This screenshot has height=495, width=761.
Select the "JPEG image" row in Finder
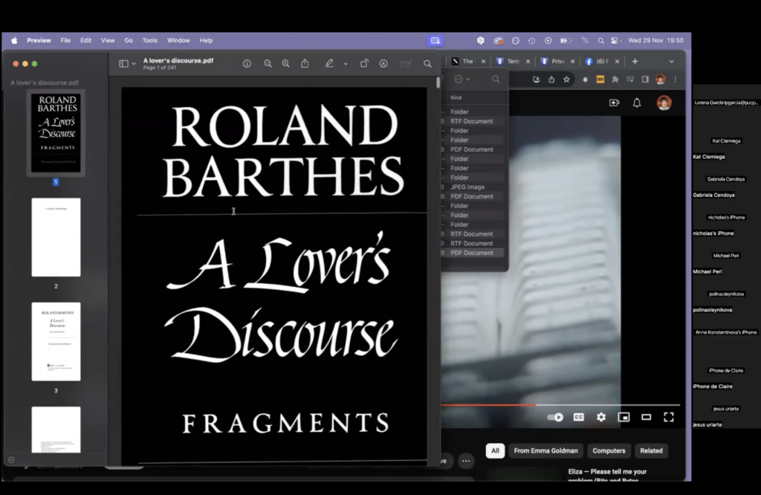pyautogui.click(x=473, y=187)
